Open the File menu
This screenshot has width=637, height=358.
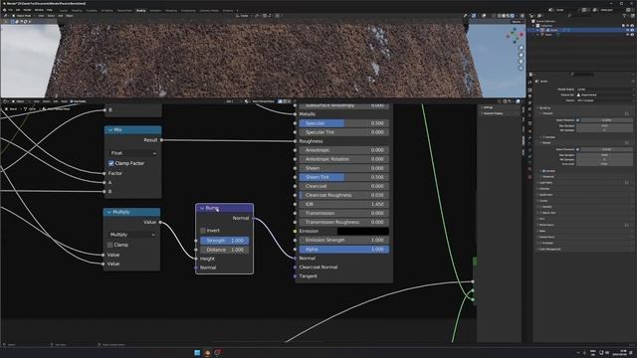(10, 10)
